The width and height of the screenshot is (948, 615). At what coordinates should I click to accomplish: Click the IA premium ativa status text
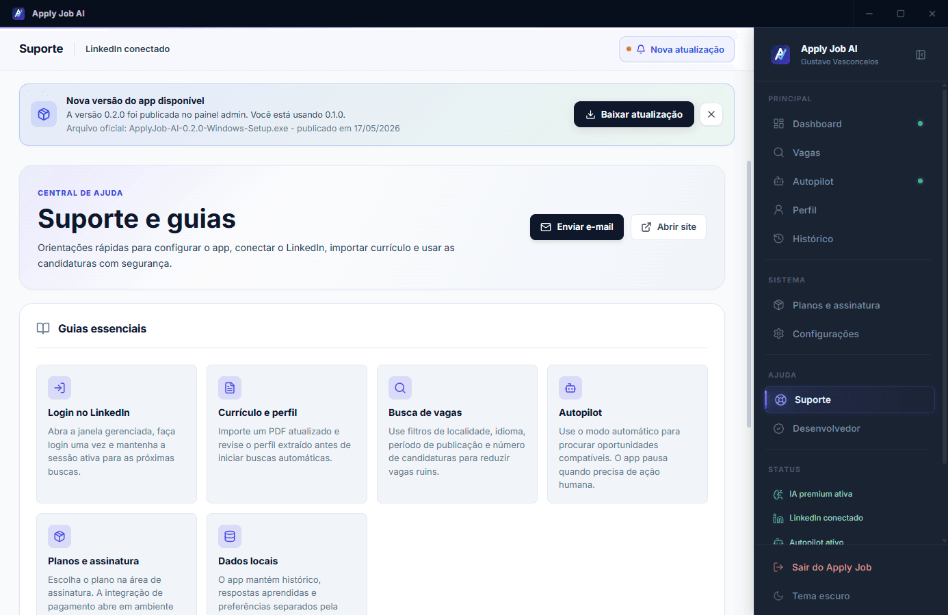tap(821, 494)
